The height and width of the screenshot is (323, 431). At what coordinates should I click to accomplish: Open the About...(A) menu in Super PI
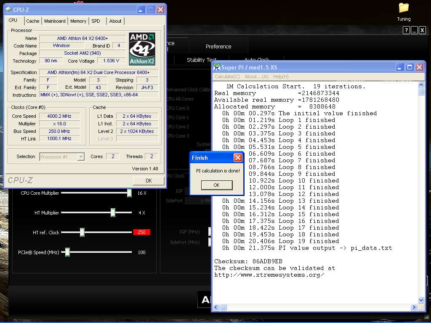(x=256, y=77)
